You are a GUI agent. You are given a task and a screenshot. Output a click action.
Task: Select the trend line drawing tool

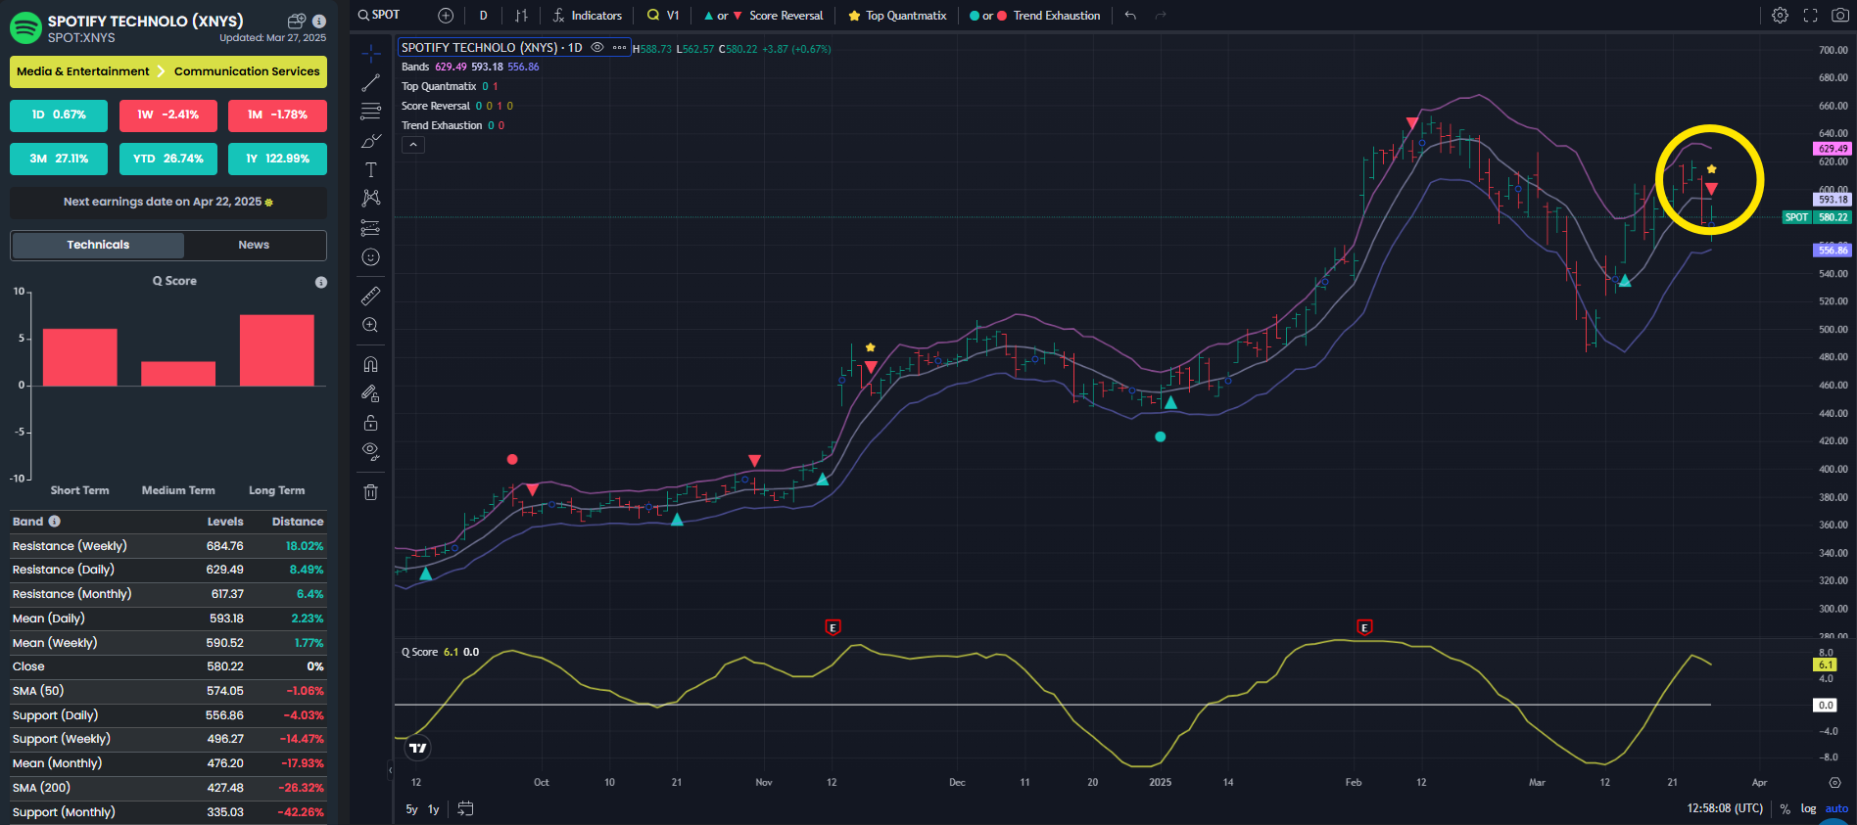coord(370,83)
